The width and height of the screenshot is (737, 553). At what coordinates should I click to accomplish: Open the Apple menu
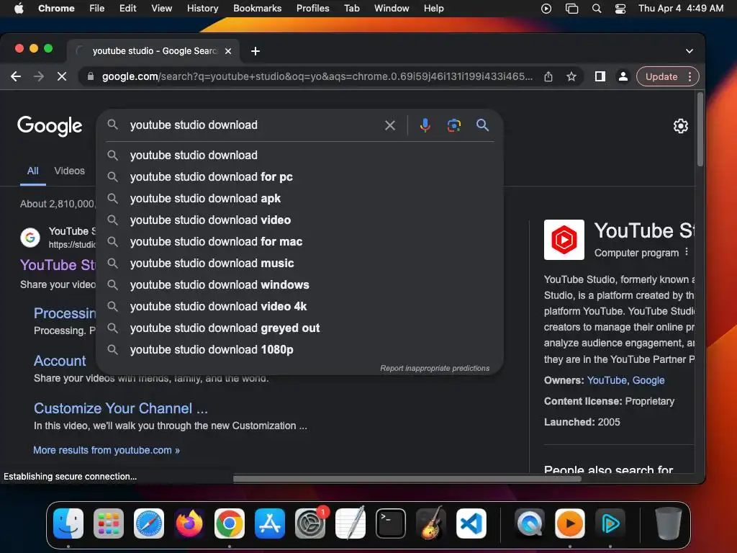(x=19, y=9)
